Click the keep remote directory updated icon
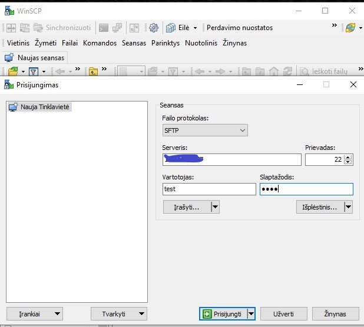Image resolution: width=364 pixels, height=327 pixels. [x=134, y=28]
